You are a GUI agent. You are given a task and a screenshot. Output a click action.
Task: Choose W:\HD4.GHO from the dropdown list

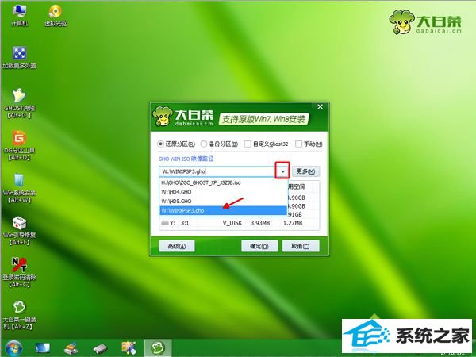[x=223, y=192]
